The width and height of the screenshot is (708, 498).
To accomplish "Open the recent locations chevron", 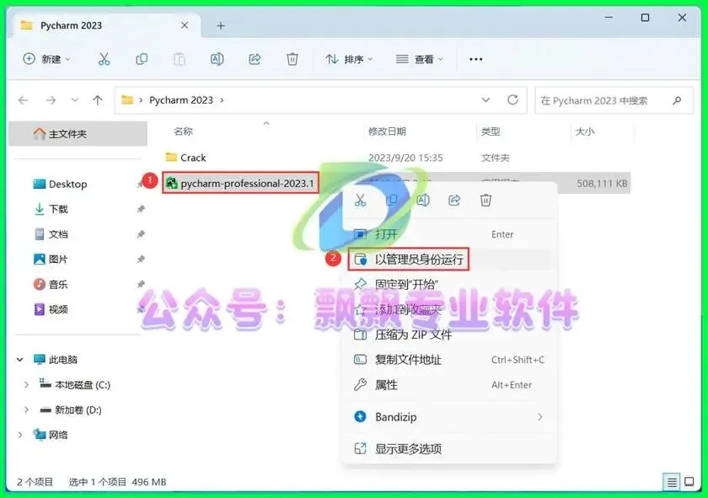I will coord(75,100).
